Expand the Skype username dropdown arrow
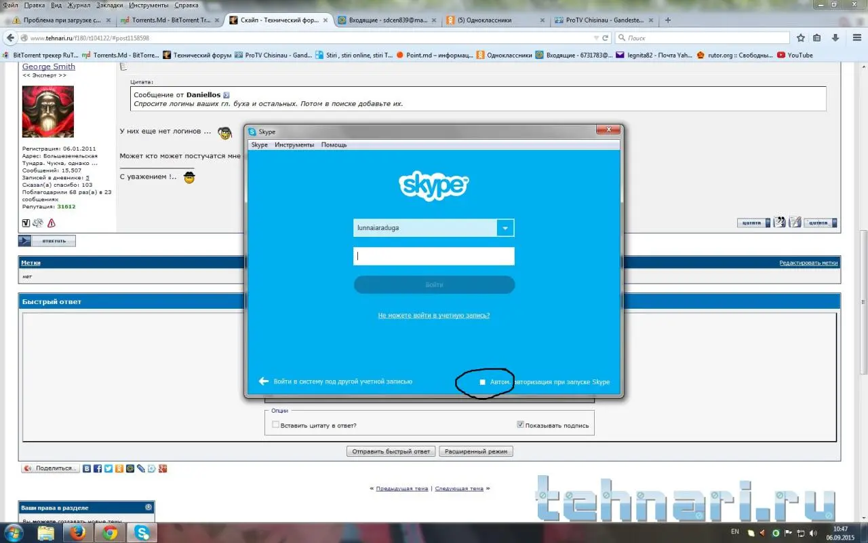 pos(505,228)
